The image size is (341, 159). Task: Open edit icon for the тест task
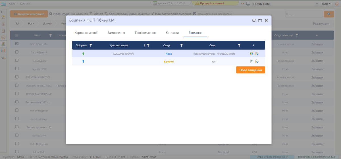pyautogui.click(x=257, y=61)
